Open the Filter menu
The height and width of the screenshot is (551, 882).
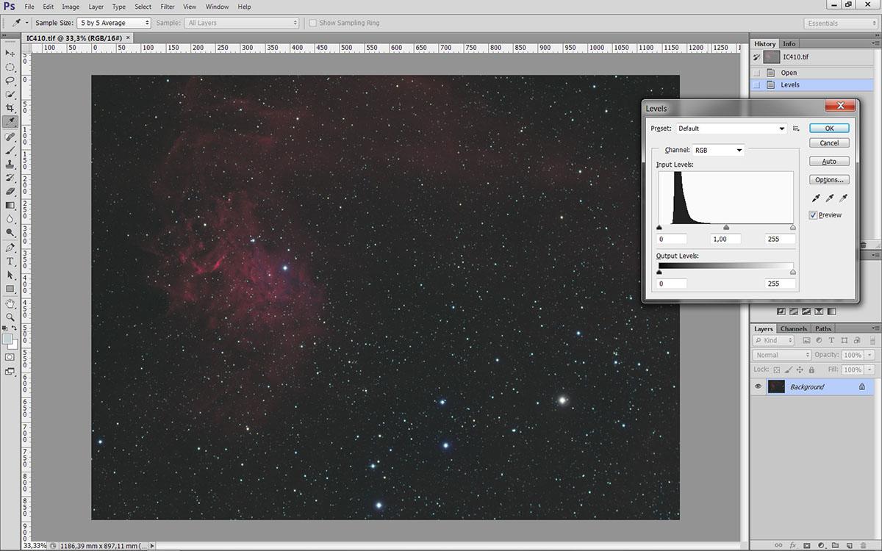(x=167, y=7)
